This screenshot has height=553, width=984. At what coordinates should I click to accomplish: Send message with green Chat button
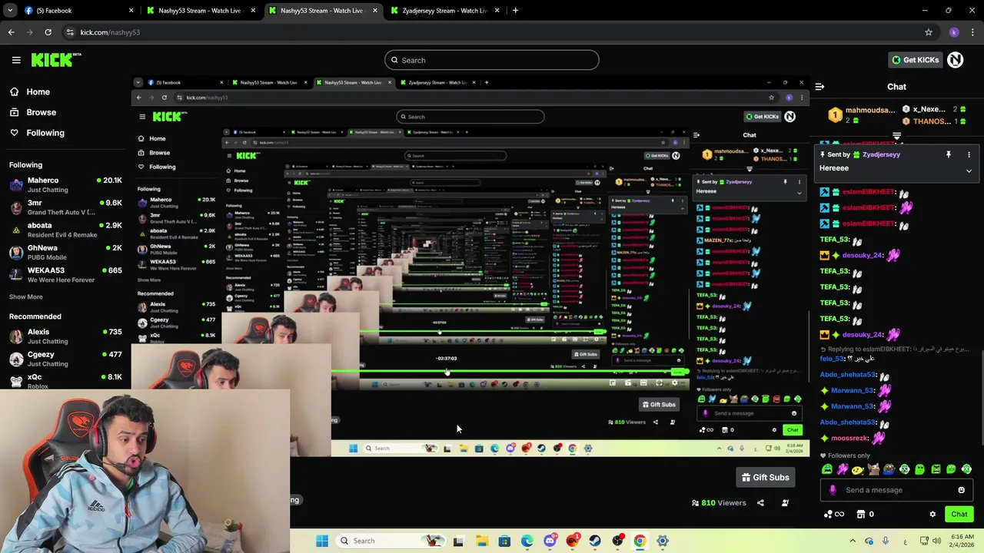pyautogui.click(x=959, y=515)
